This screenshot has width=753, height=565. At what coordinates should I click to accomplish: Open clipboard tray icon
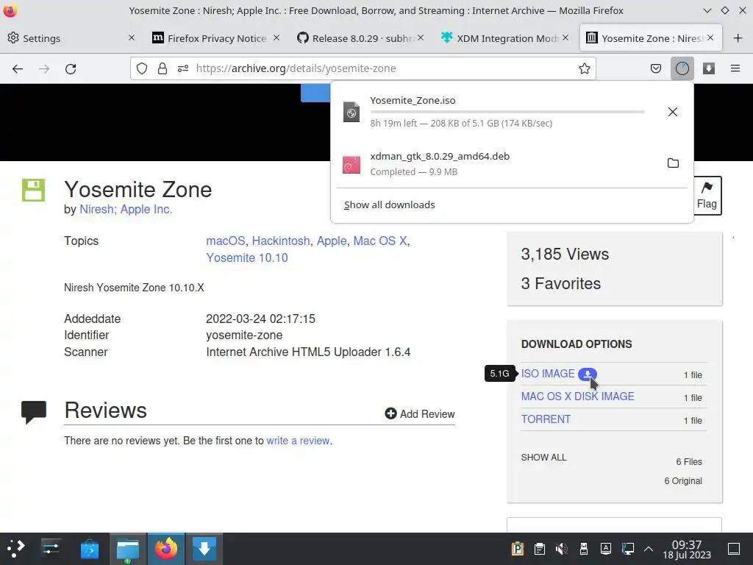click(539, 549)
